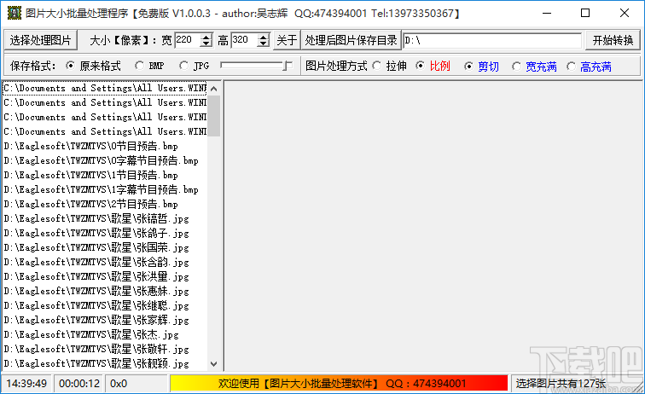Screen dimensions: 645x394
Task: Select list row 张杰.jpg
Action: [105, 334]
